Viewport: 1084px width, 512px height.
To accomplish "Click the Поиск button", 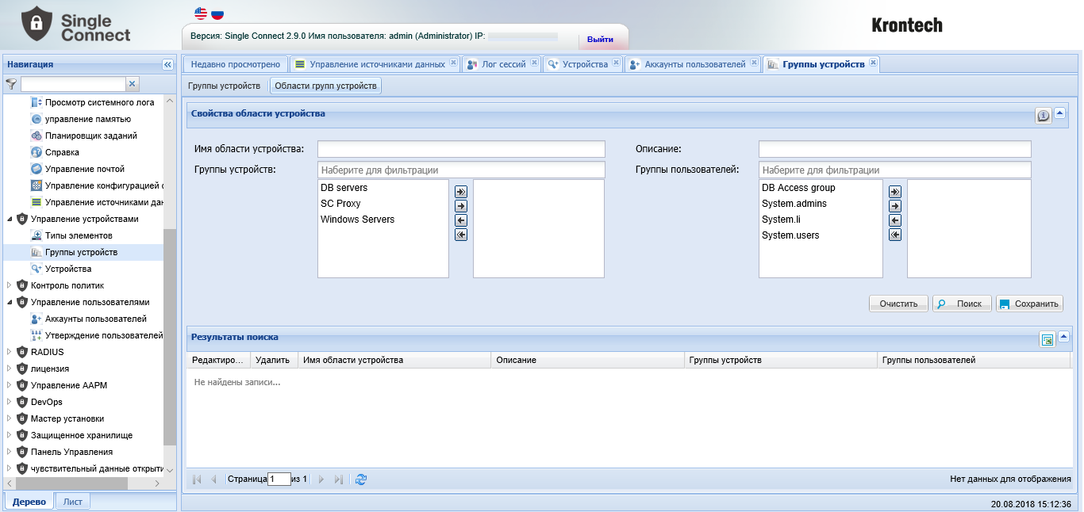I will (961, 304).
